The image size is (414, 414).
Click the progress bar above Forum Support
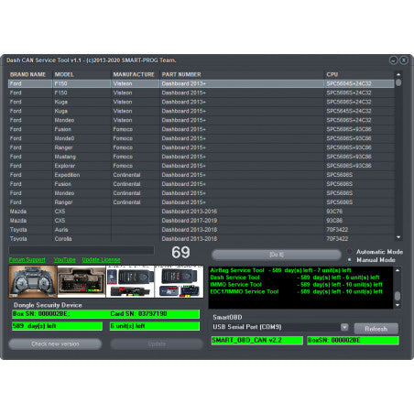point(82,250)
